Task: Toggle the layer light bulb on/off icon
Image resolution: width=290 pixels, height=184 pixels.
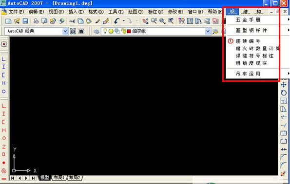Action: [105, 31]
